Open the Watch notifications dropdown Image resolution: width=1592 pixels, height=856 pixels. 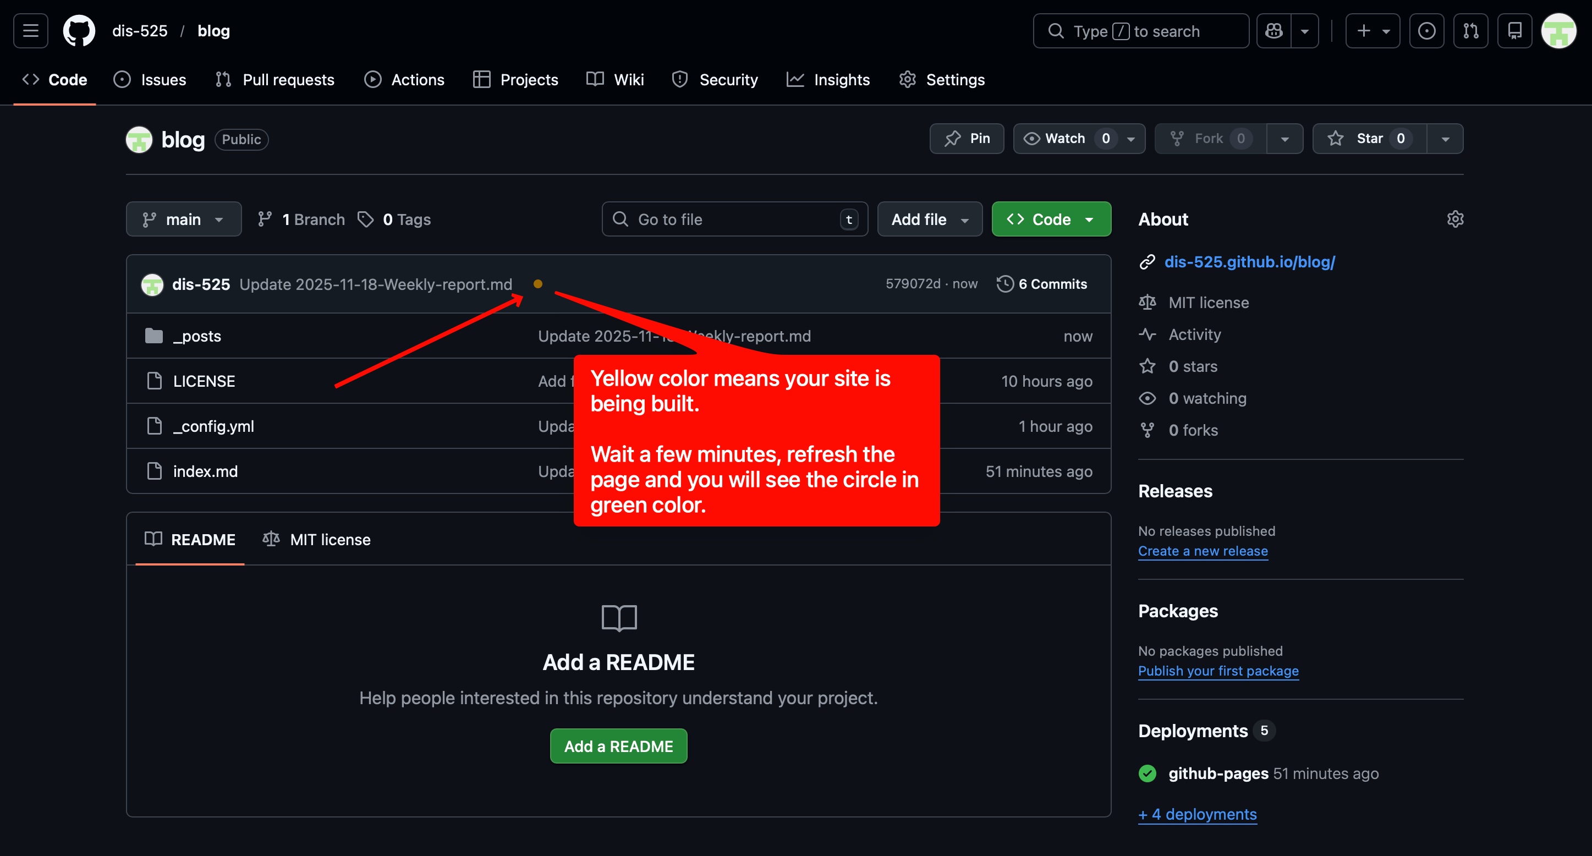tap(1078, 139)
